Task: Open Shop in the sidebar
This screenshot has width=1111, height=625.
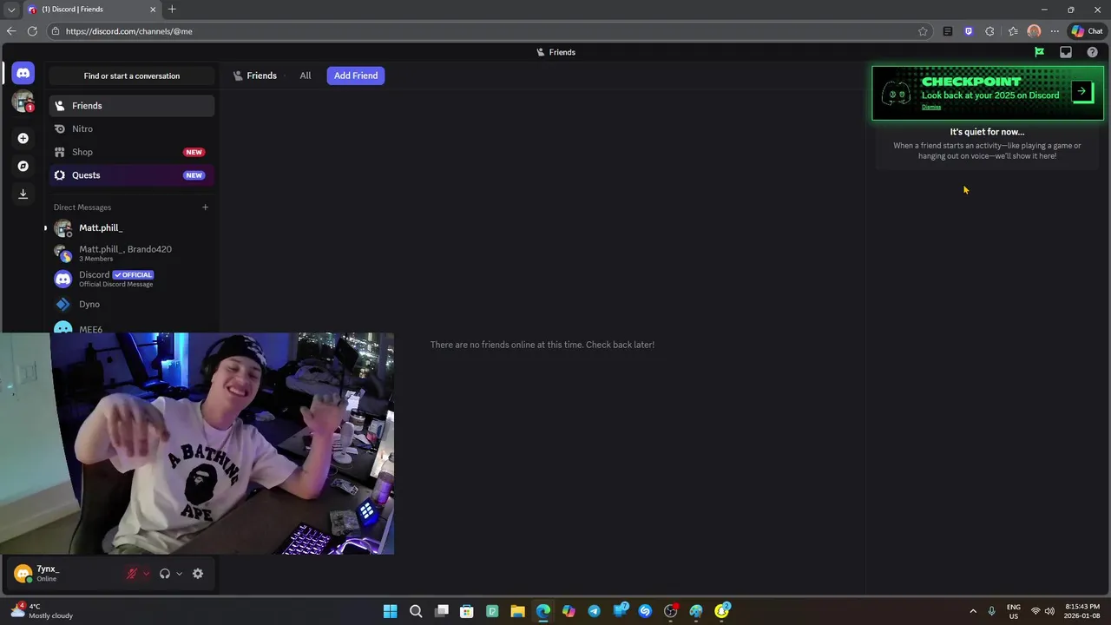Action: tap(132, 152)
